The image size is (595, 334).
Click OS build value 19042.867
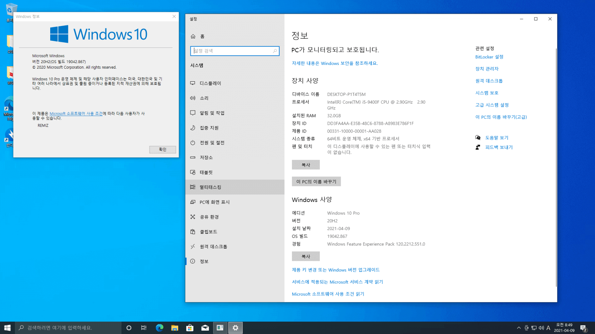337,236
